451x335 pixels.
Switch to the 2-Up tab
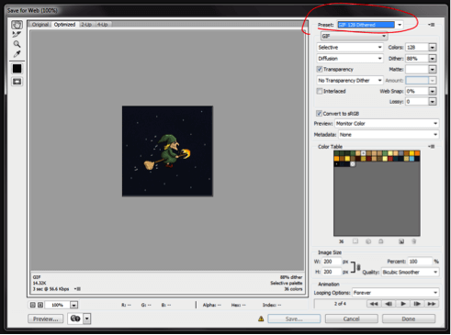tap(86, 25)
